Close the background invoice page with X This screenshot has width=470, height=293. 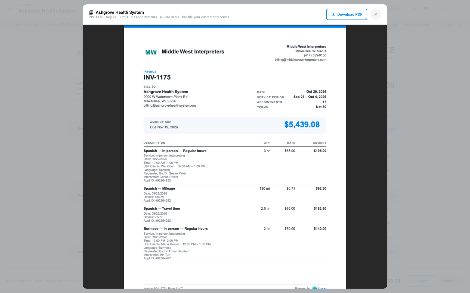coord(10,9)
